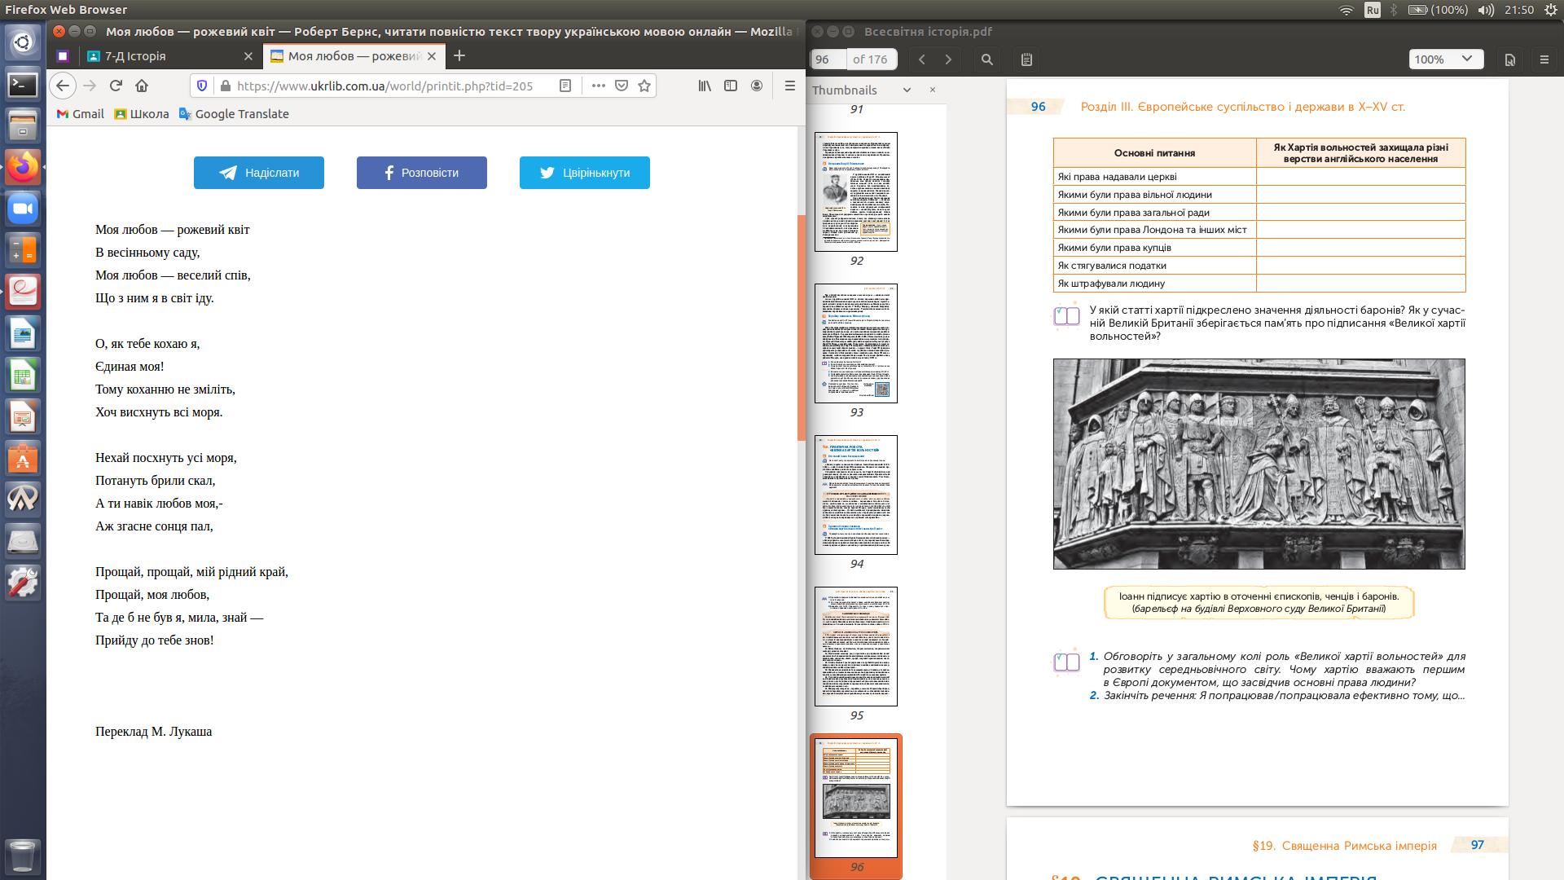This screenshot has height=880, width=1564.
Task: Open page actions three-dot menu
Action: click(598, 86)
